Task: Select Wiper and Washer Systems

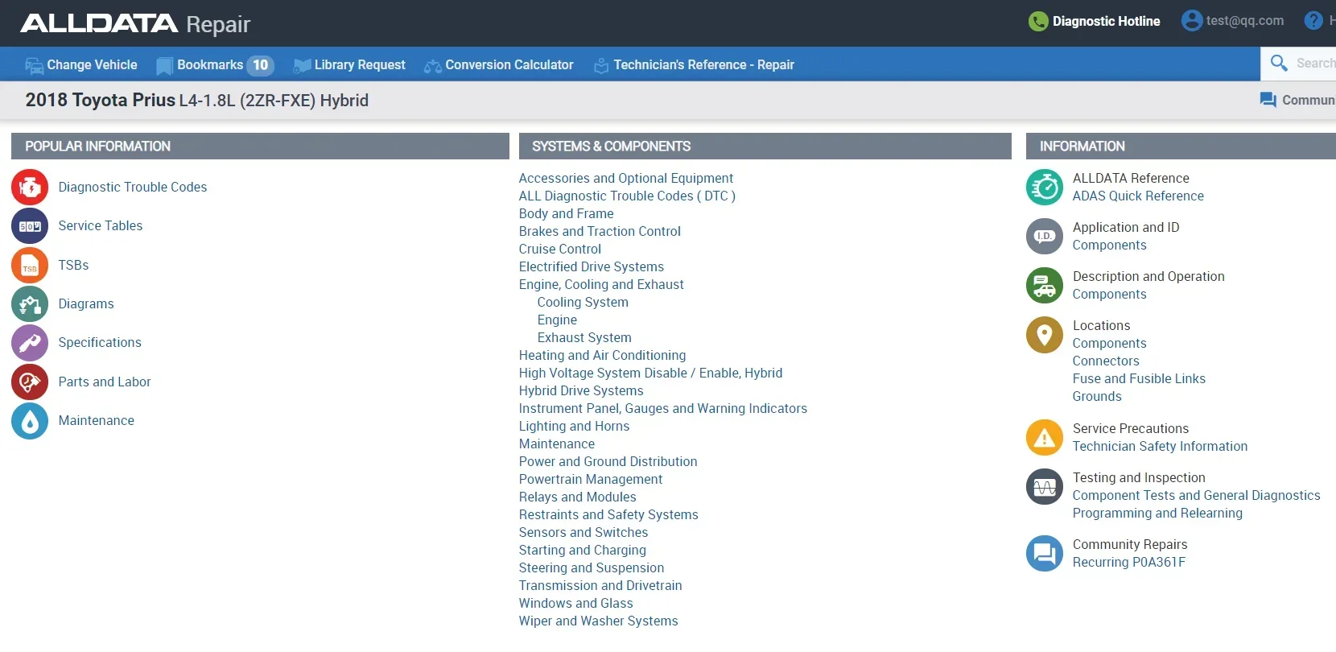Action: (598, 621)
